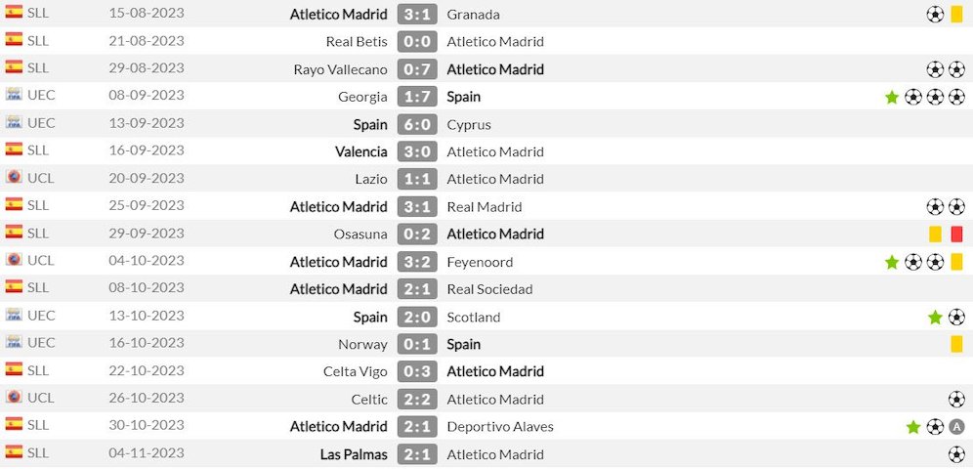Click the goal ball icon in the Las Palmas row
Viewport: 973px width, 469px height.
point(956,454)
